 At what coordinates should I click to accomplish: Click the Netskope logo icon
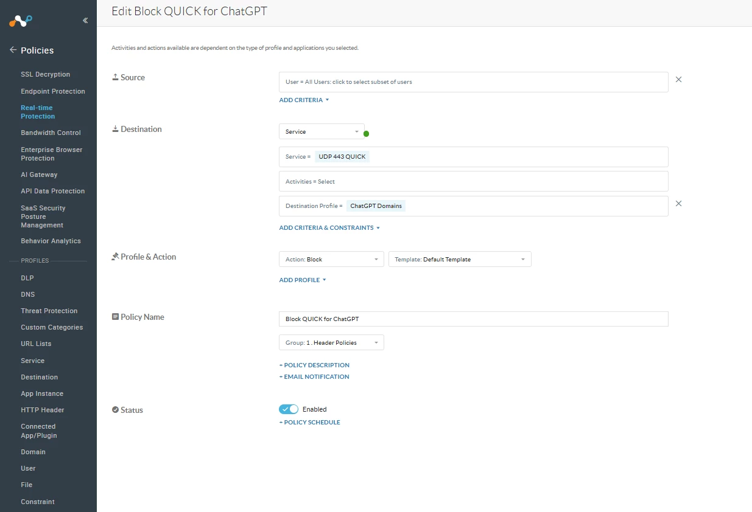pyautogui.click(x=20, y=21)
